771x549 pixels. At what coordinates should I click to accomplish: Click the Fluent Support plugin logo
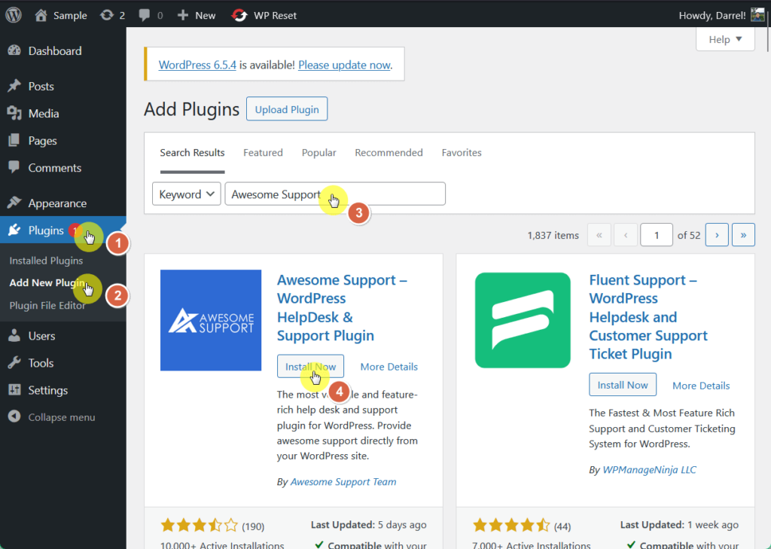523,320
